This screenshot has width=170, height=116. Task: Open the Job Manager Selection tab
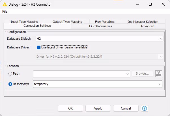(143, 22)
